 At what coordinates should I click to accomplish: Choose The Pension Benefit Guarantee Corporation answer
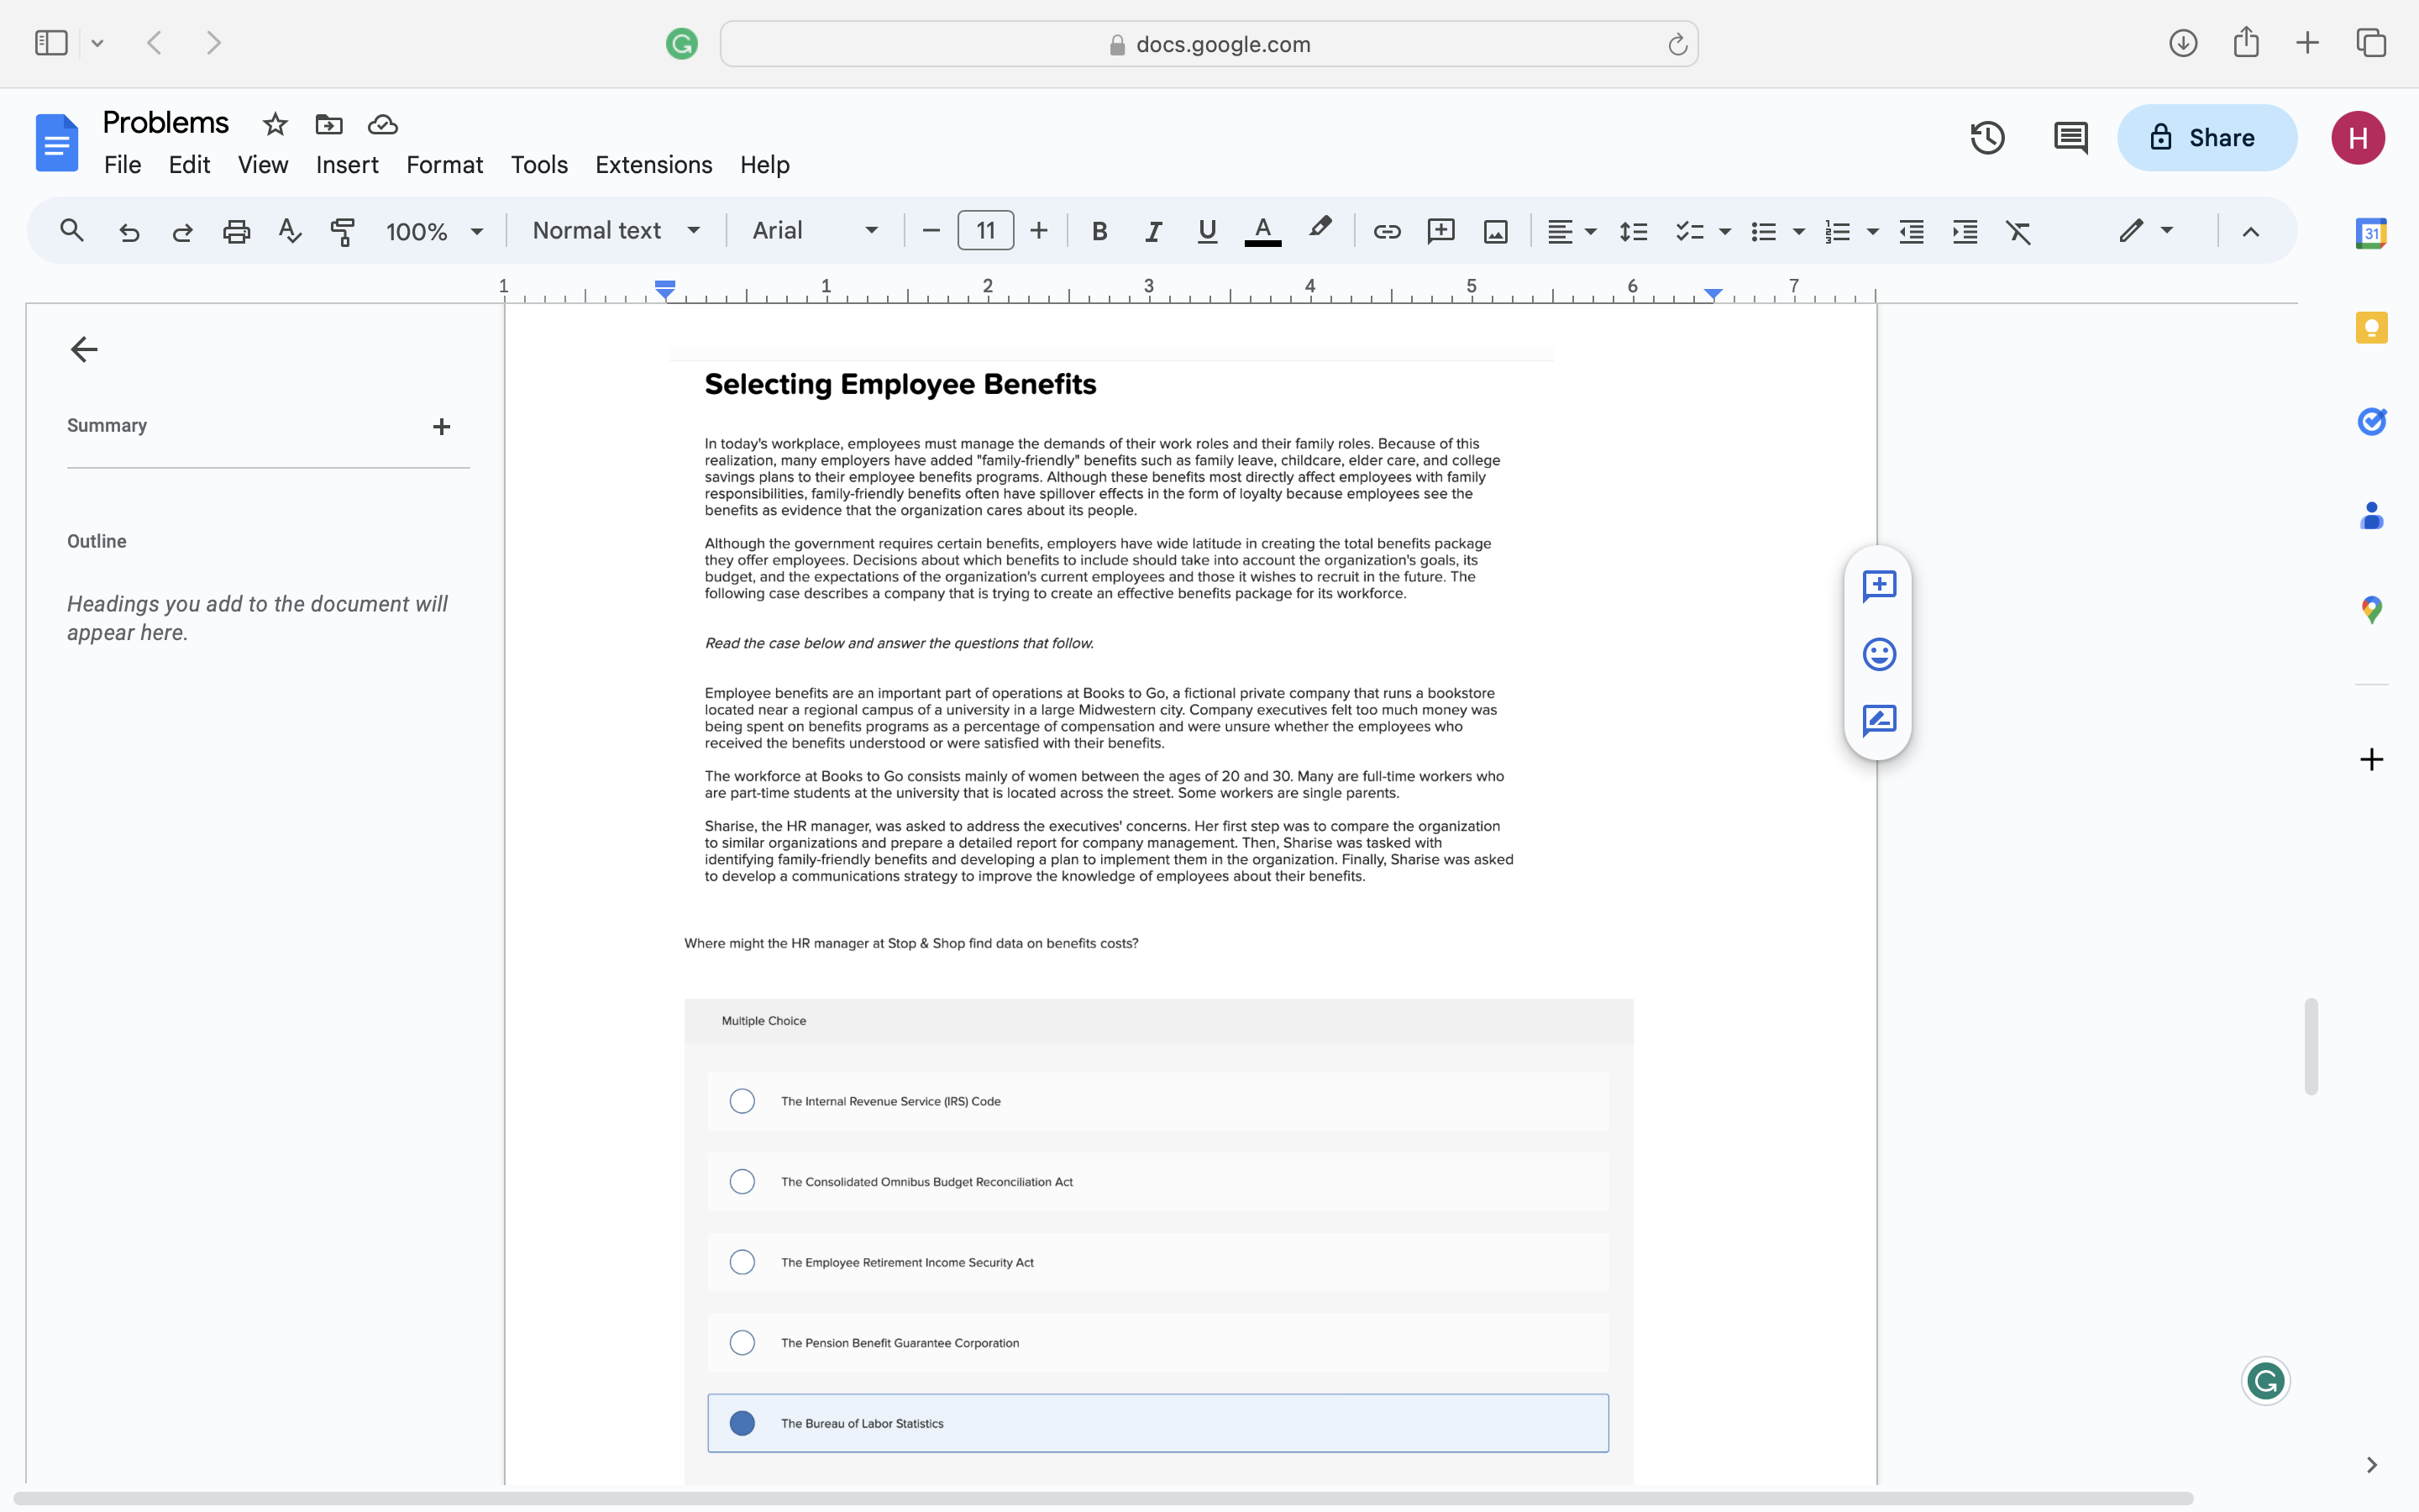741,1342
